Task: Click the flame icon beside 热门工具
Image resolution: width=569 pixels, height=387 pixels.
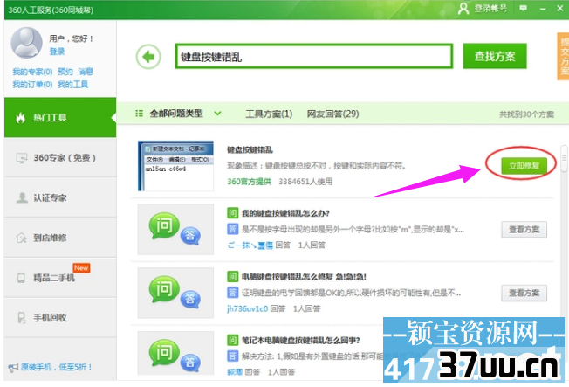Action: tap(21, 118)
